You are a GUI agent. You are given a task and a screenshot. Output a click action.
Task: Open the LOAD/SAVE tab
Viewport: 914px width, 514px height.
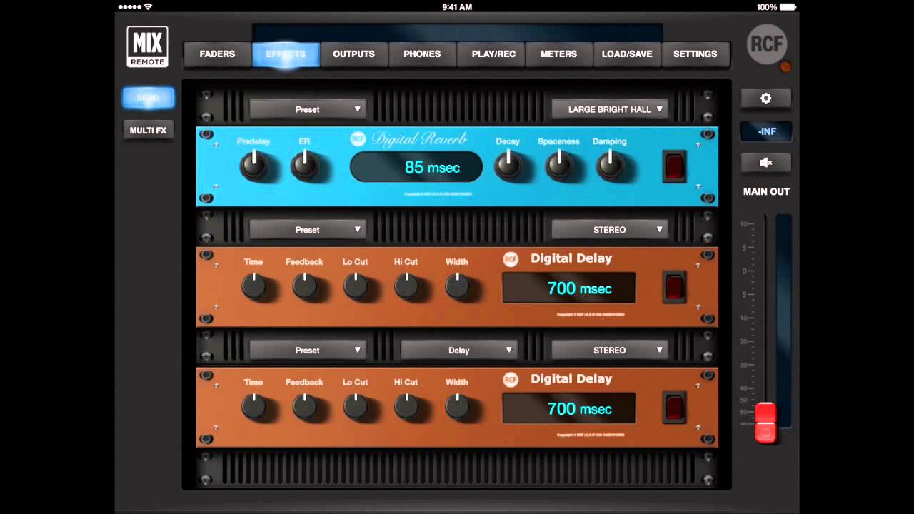coord(627,54)
